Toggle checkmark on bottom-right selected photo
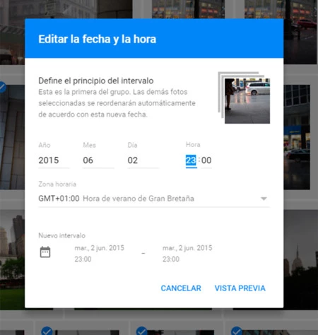The width and height of the screenshot is (318, 335). point(237,331)
